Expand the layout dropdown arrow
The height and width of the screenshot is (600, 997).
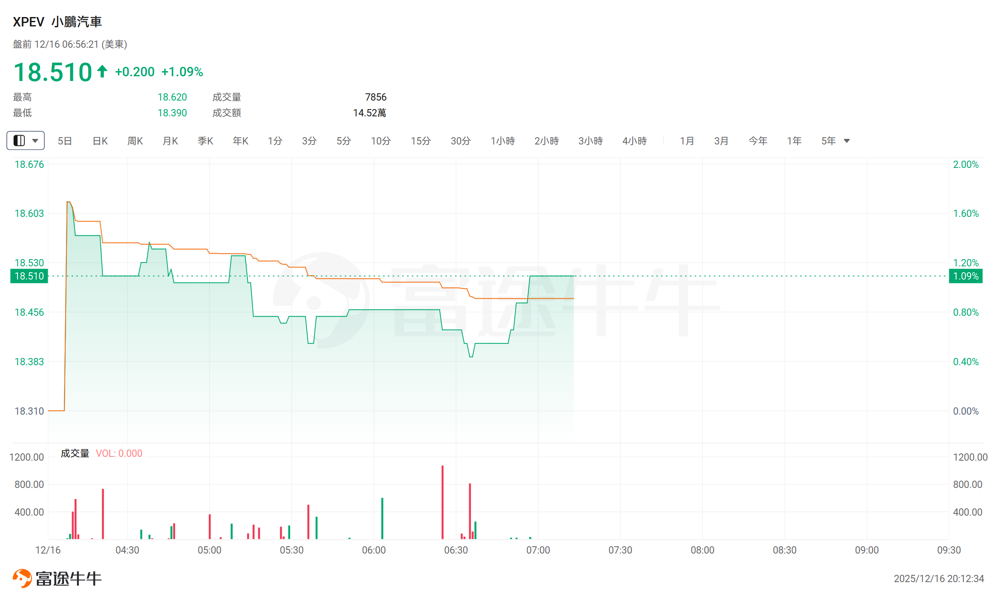[x=35, y=141]
